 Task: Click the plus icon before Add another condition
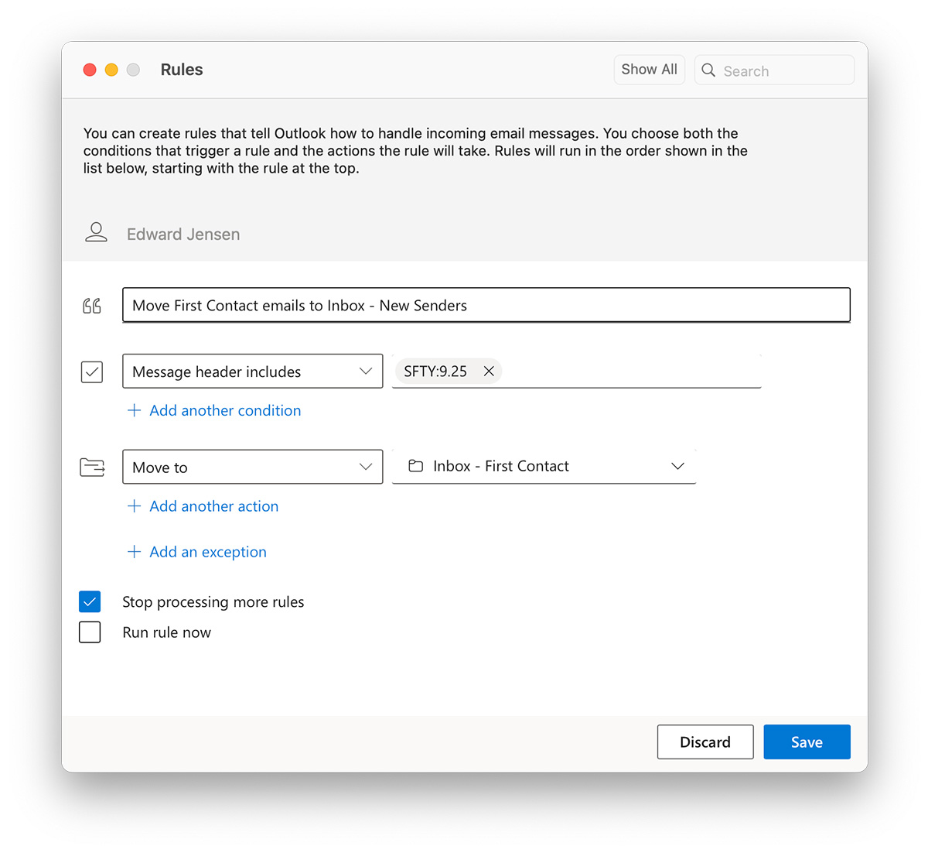tap(135, 410)
